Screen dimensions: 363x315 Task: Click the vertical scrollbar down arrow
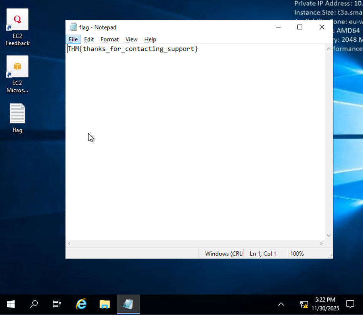point(329,236)
